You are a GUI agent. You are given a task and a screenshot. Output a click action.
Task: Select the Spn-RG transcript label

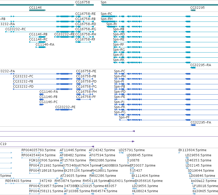coord(119,50)
